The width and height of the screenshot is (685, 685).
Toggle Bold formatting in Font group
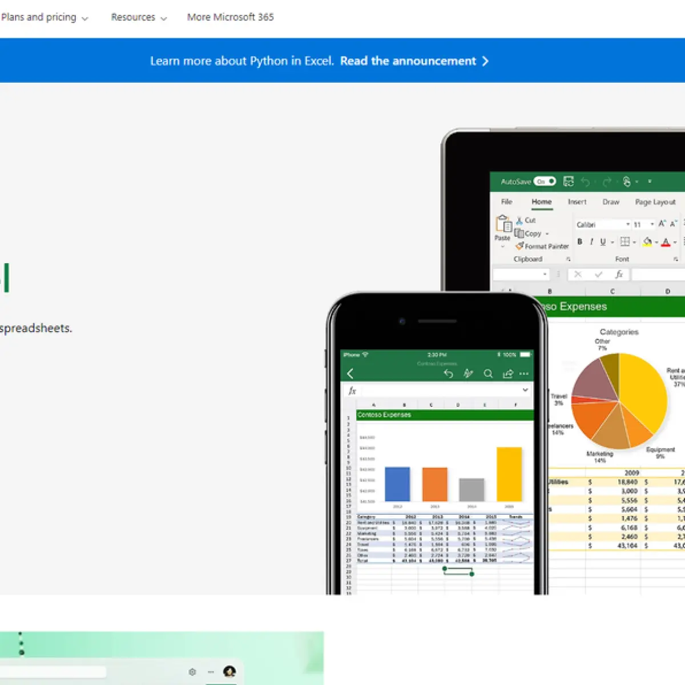pos(580,241)
